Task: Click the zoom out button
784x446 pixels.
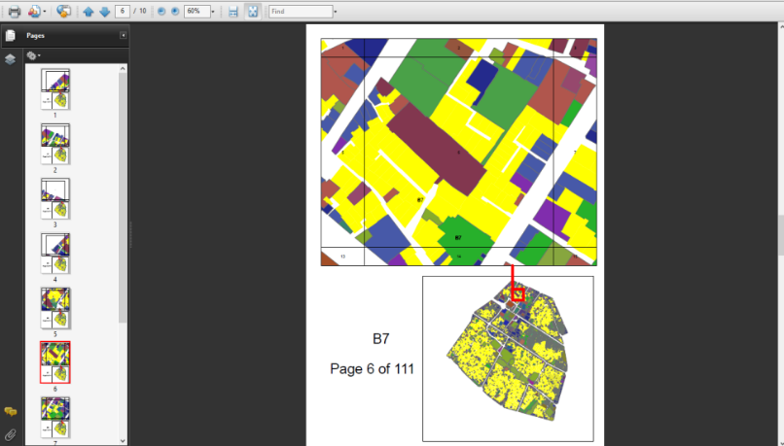Action: pyautogui.click(x=161, y=12)
